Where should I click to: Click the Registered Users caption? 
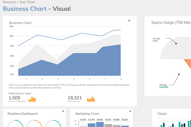[74, 101]
